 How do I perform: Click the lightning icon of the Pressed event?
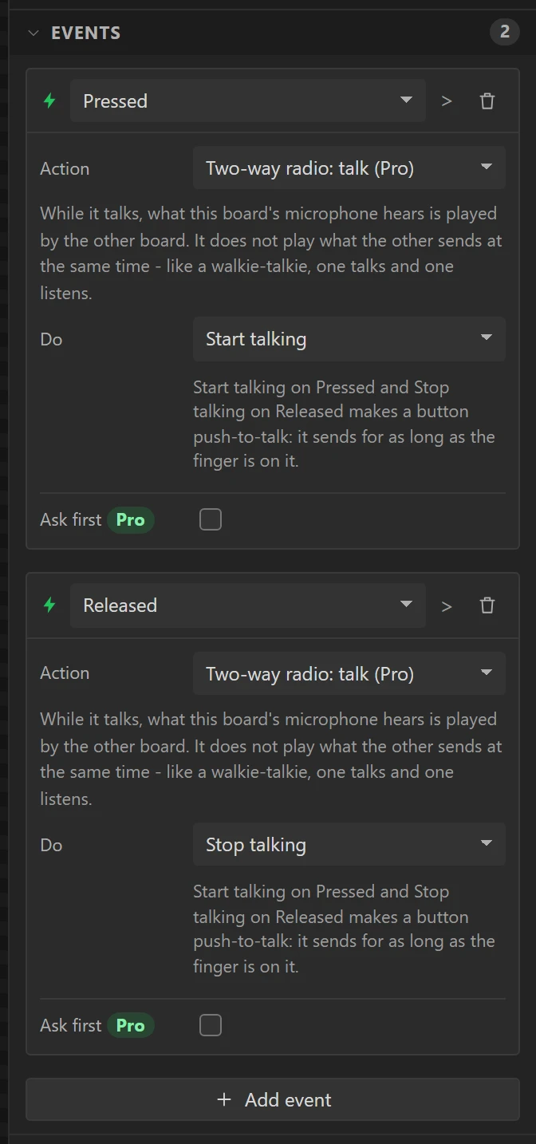(49, 101)
